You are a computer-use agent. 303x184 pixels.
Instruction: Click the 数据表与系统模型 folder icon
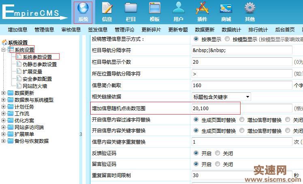click(11, 100)
